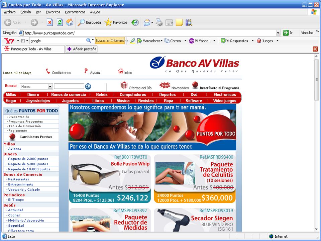Open the Edición menu
Screen dimensions: 321x241
coord(26,12)
